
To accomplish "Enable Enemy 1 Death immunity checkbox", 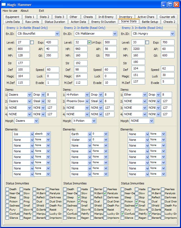I will point(7,189).
